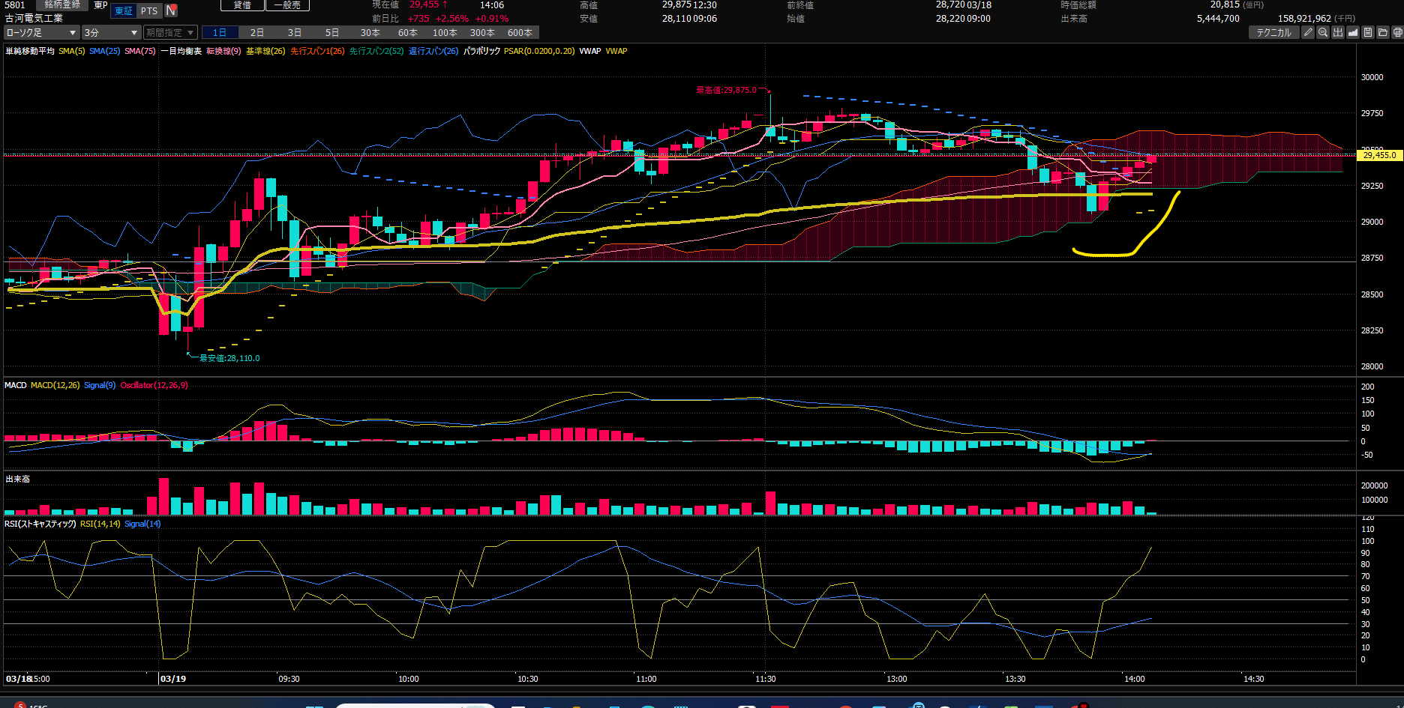Click the 29,455.0 price marker on axis

(x=1379, y=155)
